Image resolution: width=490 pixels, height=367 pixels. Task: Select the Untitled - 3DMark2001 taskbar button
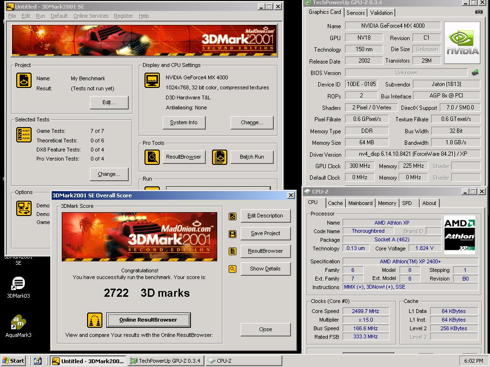pyautogui.click(x=88, y=361)
